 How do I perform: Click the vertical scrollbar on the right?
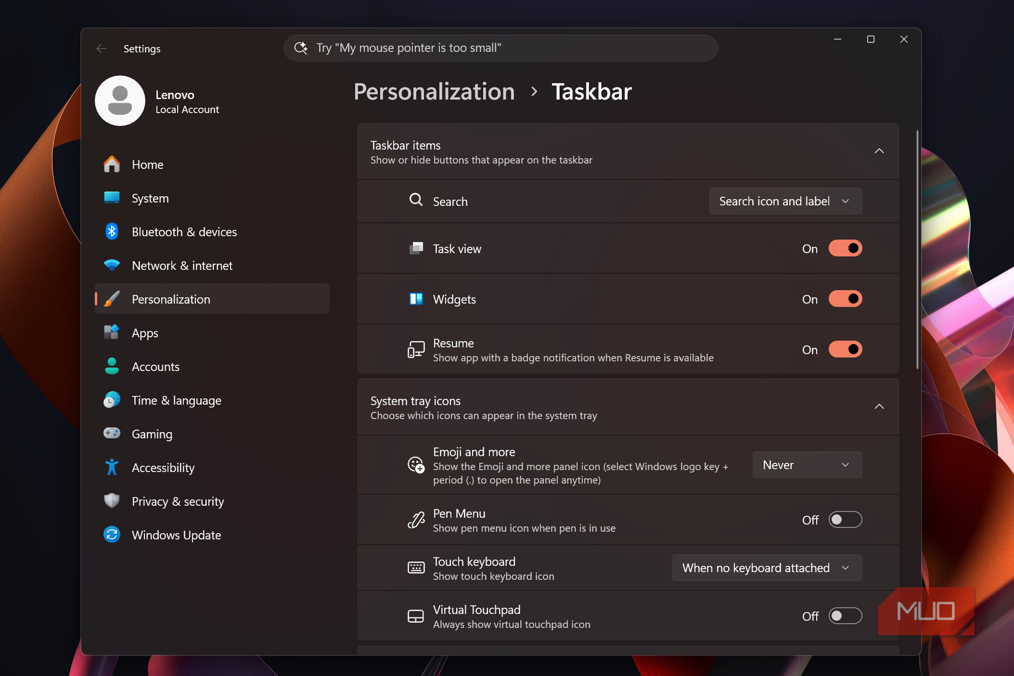tap(918, 249)
